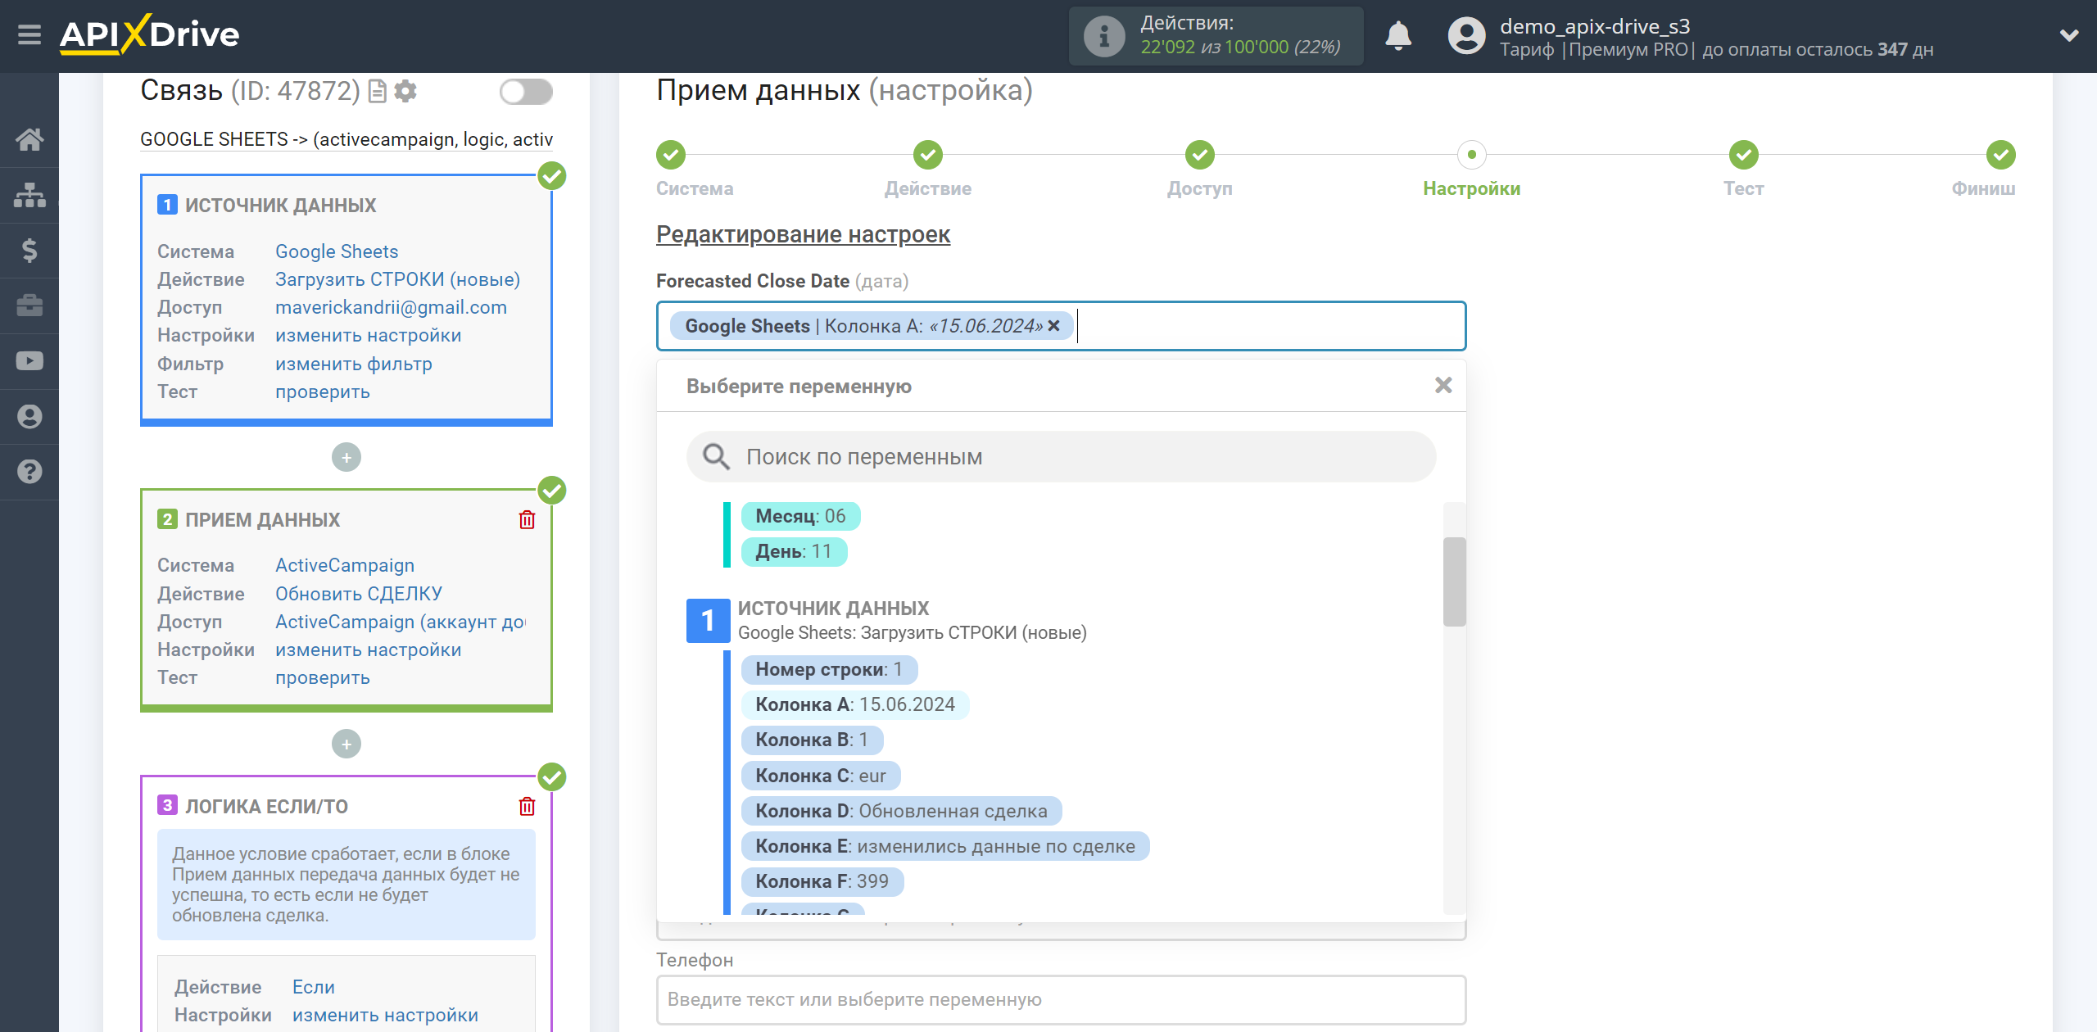The width and height of the screenshot is (2097, 1032).
Task: Select variable Колонка B: 1
Action: pos(812,740)
